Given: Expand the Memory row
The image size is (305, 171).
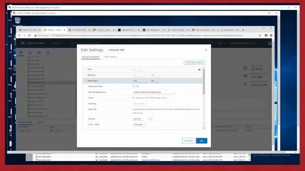Looking at the screenshot, I should (85, 75).
